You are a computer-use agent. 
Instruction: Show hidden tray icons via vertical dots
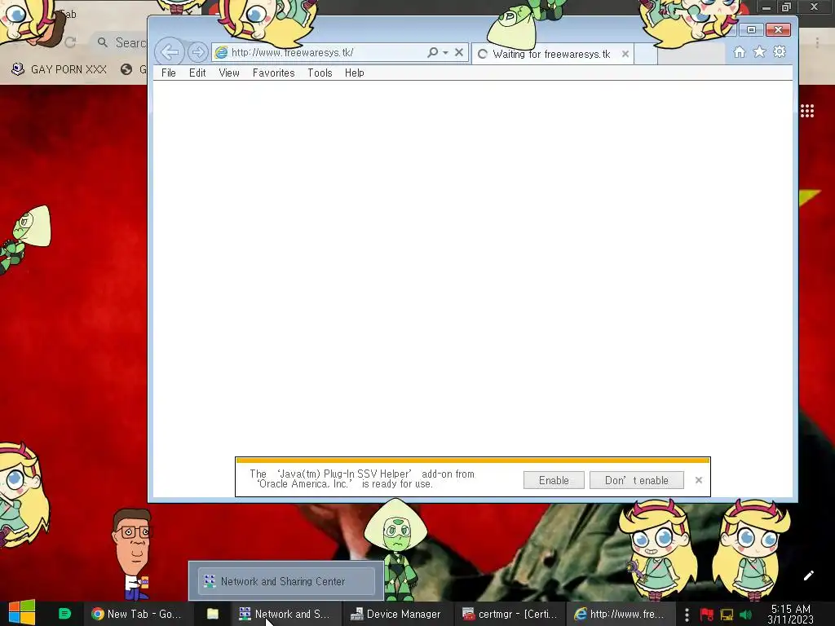coord(687,615)
